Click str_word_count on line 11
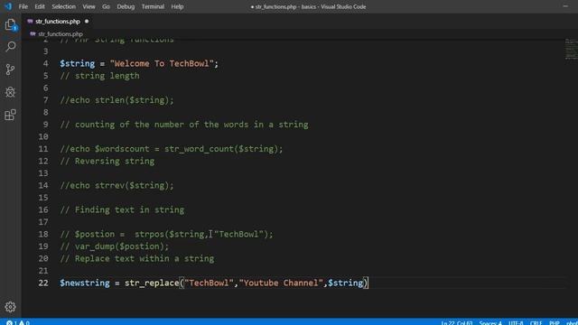Screen dimensions: 578x325 (x=199, y=149)
